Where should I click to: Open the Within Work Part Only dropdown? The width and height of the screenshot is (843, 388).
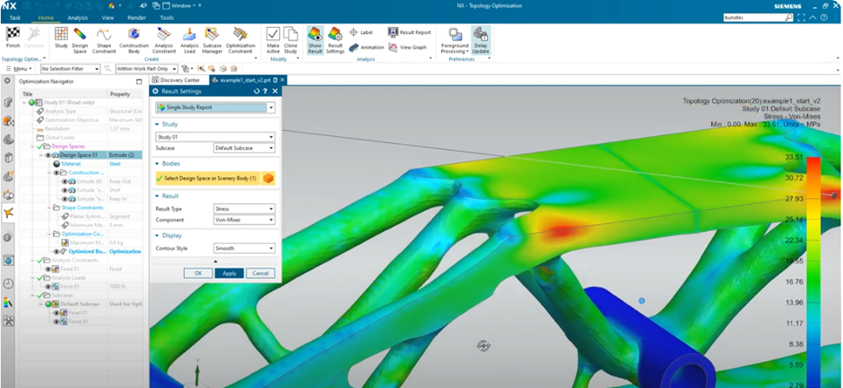point(147,69)
